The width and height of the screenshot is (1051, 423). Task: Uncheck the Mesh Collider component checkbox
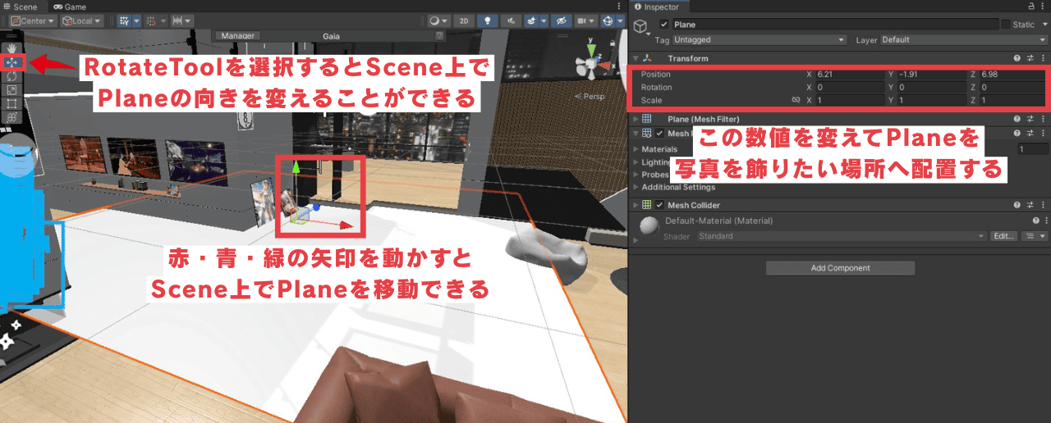pos(659,205)
